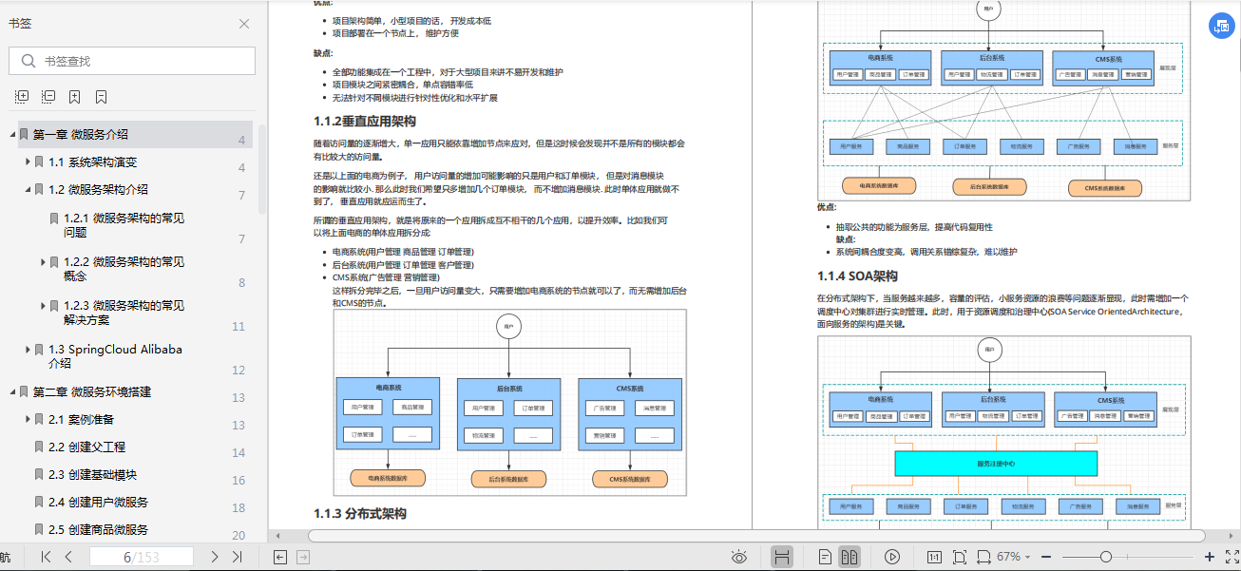Image resolution: width=1241 pixels, height=571 pixels.
Task: Toggle eye protection mode icon
Action: click(x=739, y=557)
